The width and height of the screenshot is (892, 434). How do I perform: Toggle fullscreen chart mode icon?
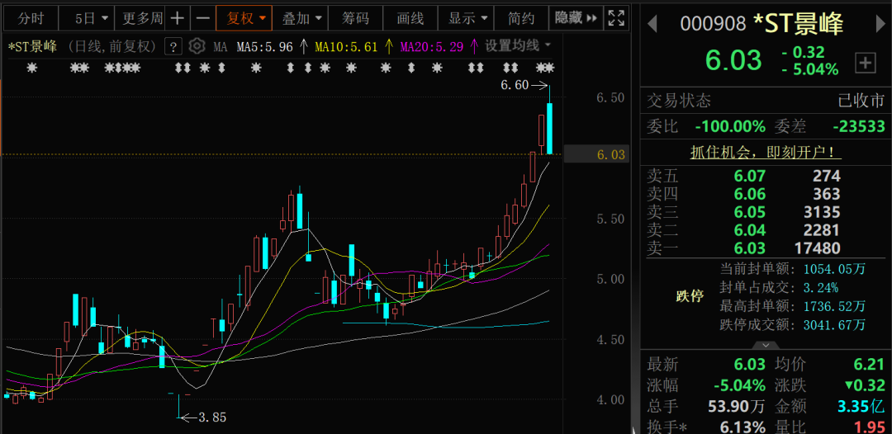click(615, 18)
